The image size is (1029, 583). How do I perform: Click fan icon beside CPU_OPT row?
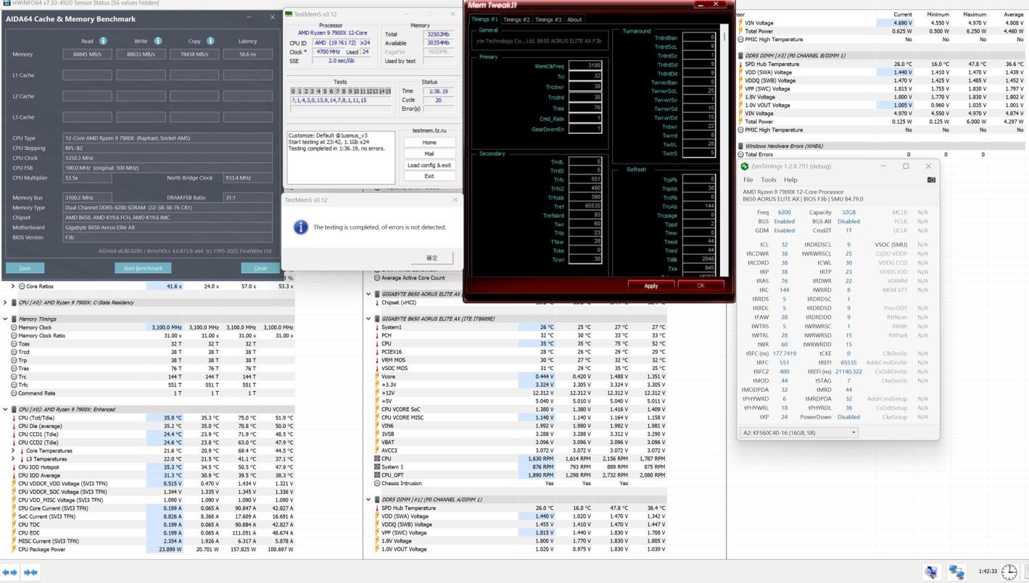pos(377,475)
